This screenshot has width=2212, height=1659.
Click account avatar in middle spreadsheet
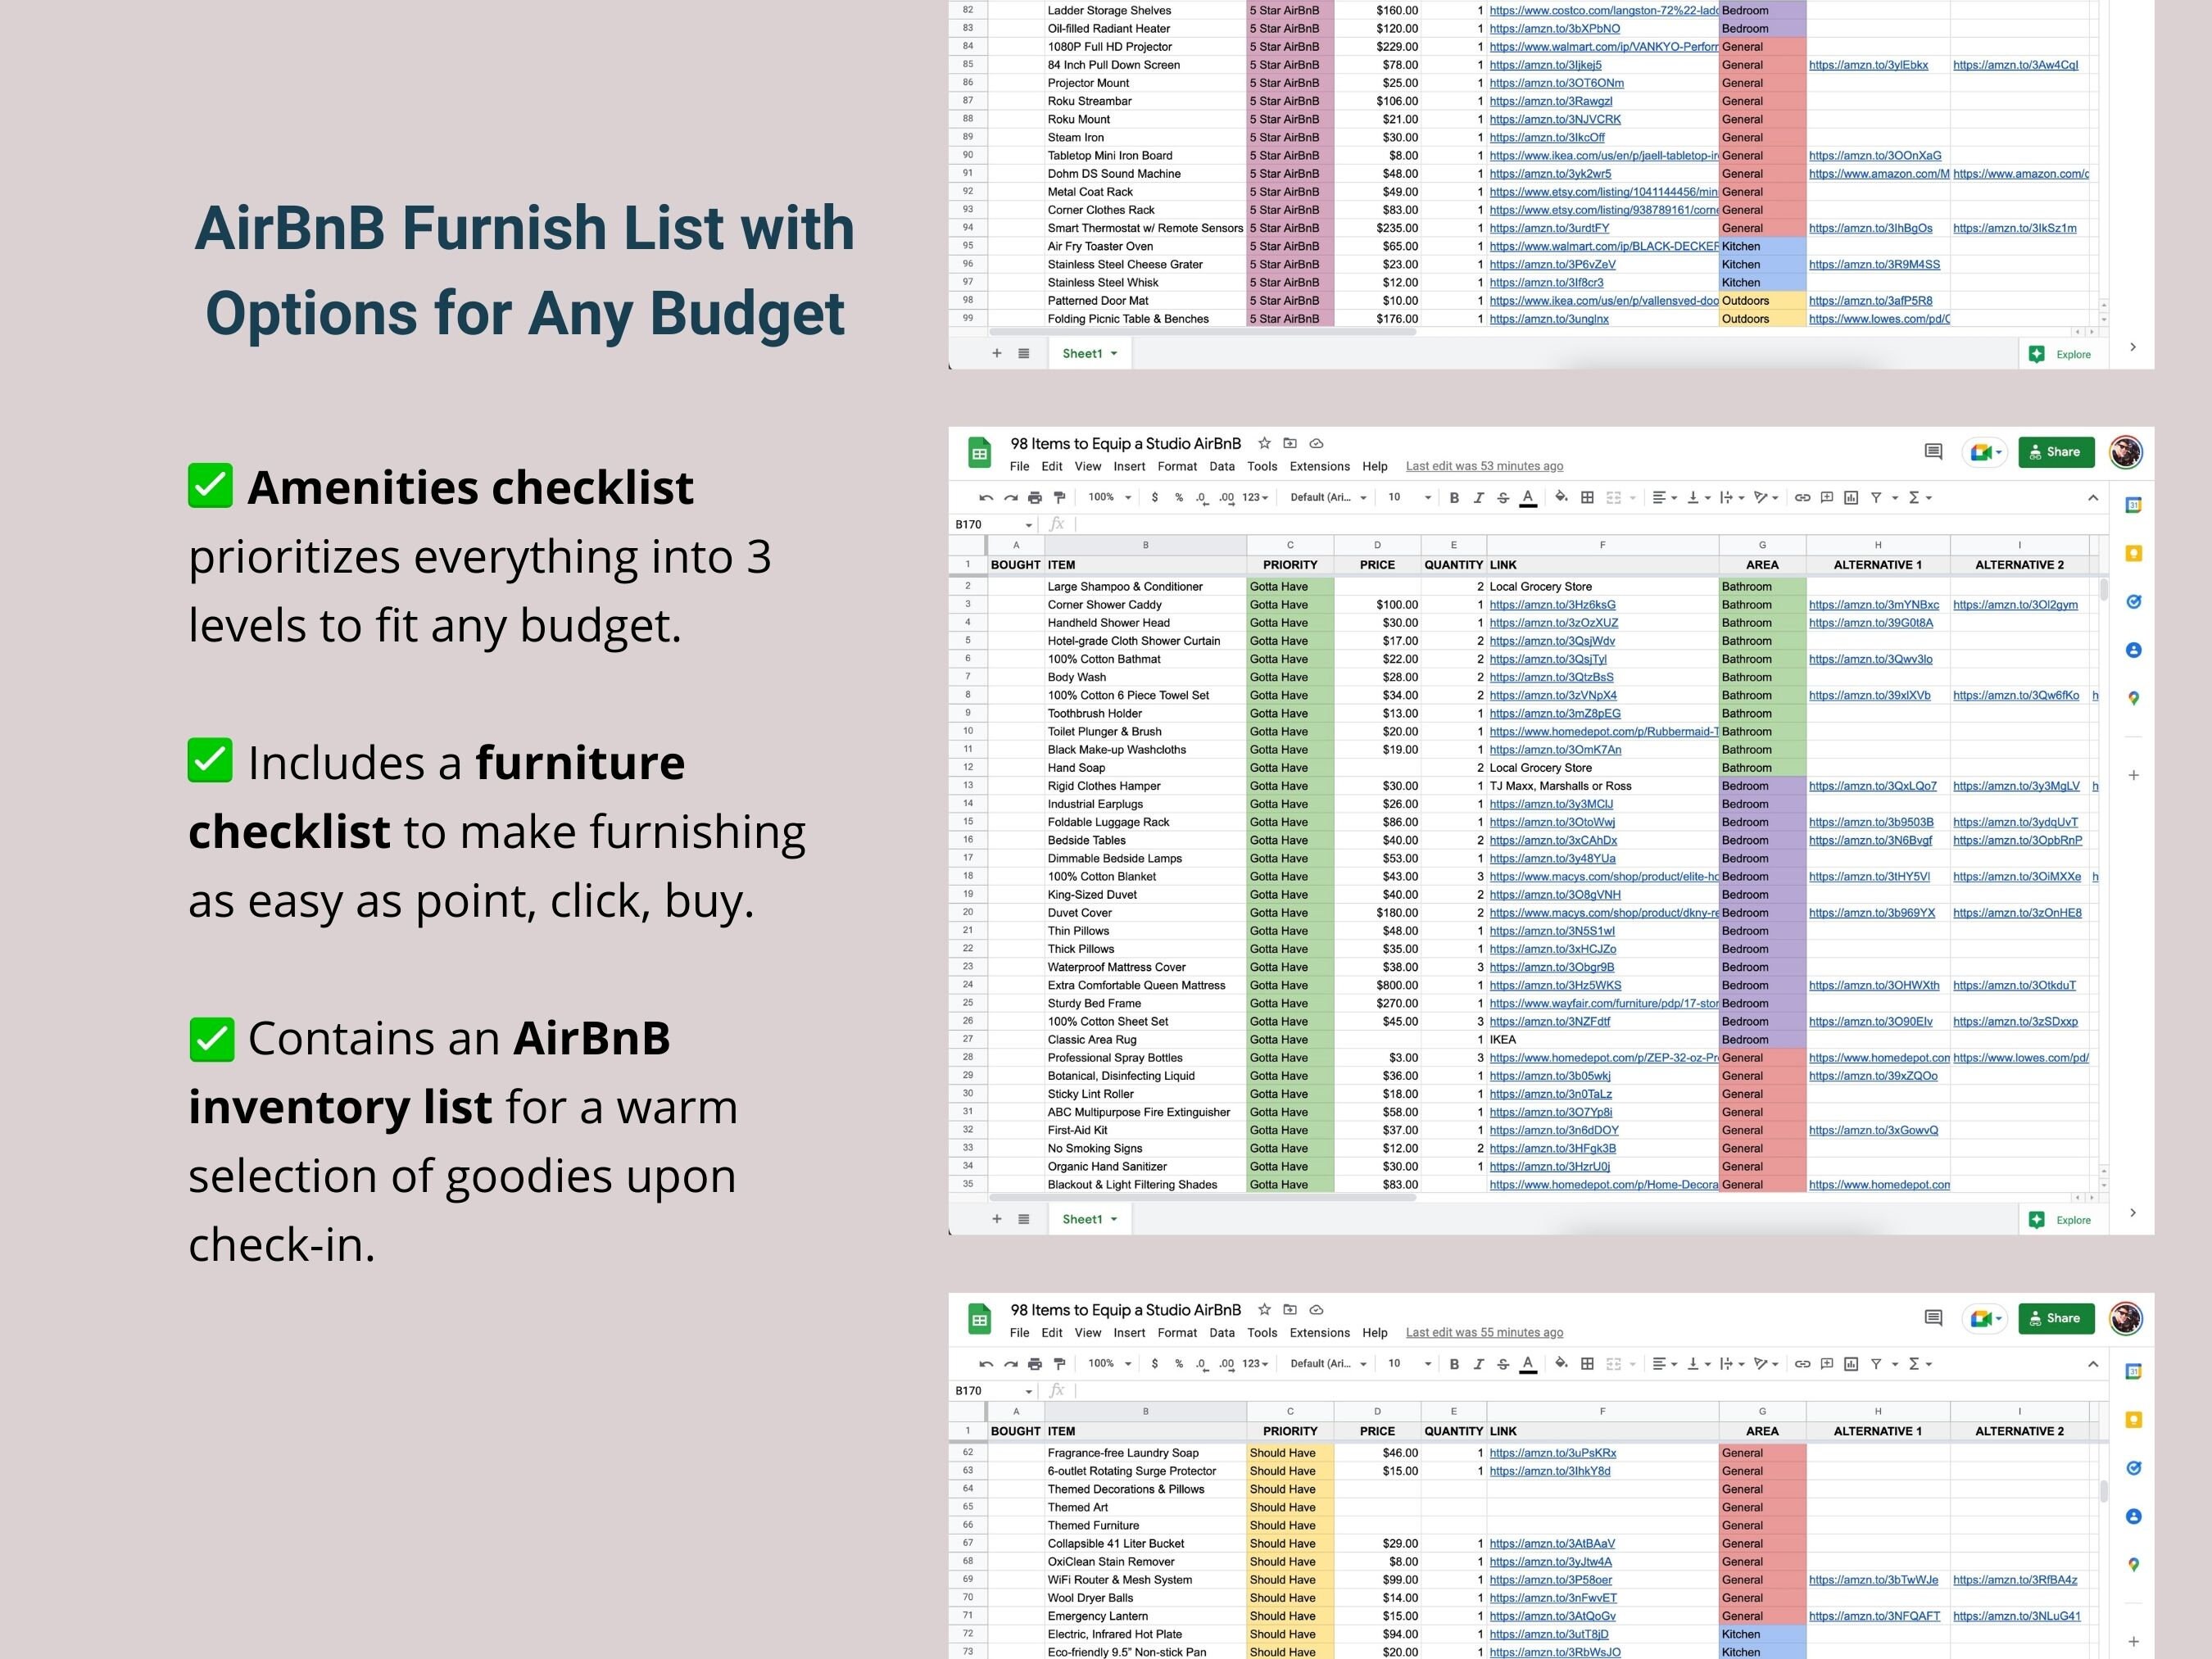click(2126, 452)
